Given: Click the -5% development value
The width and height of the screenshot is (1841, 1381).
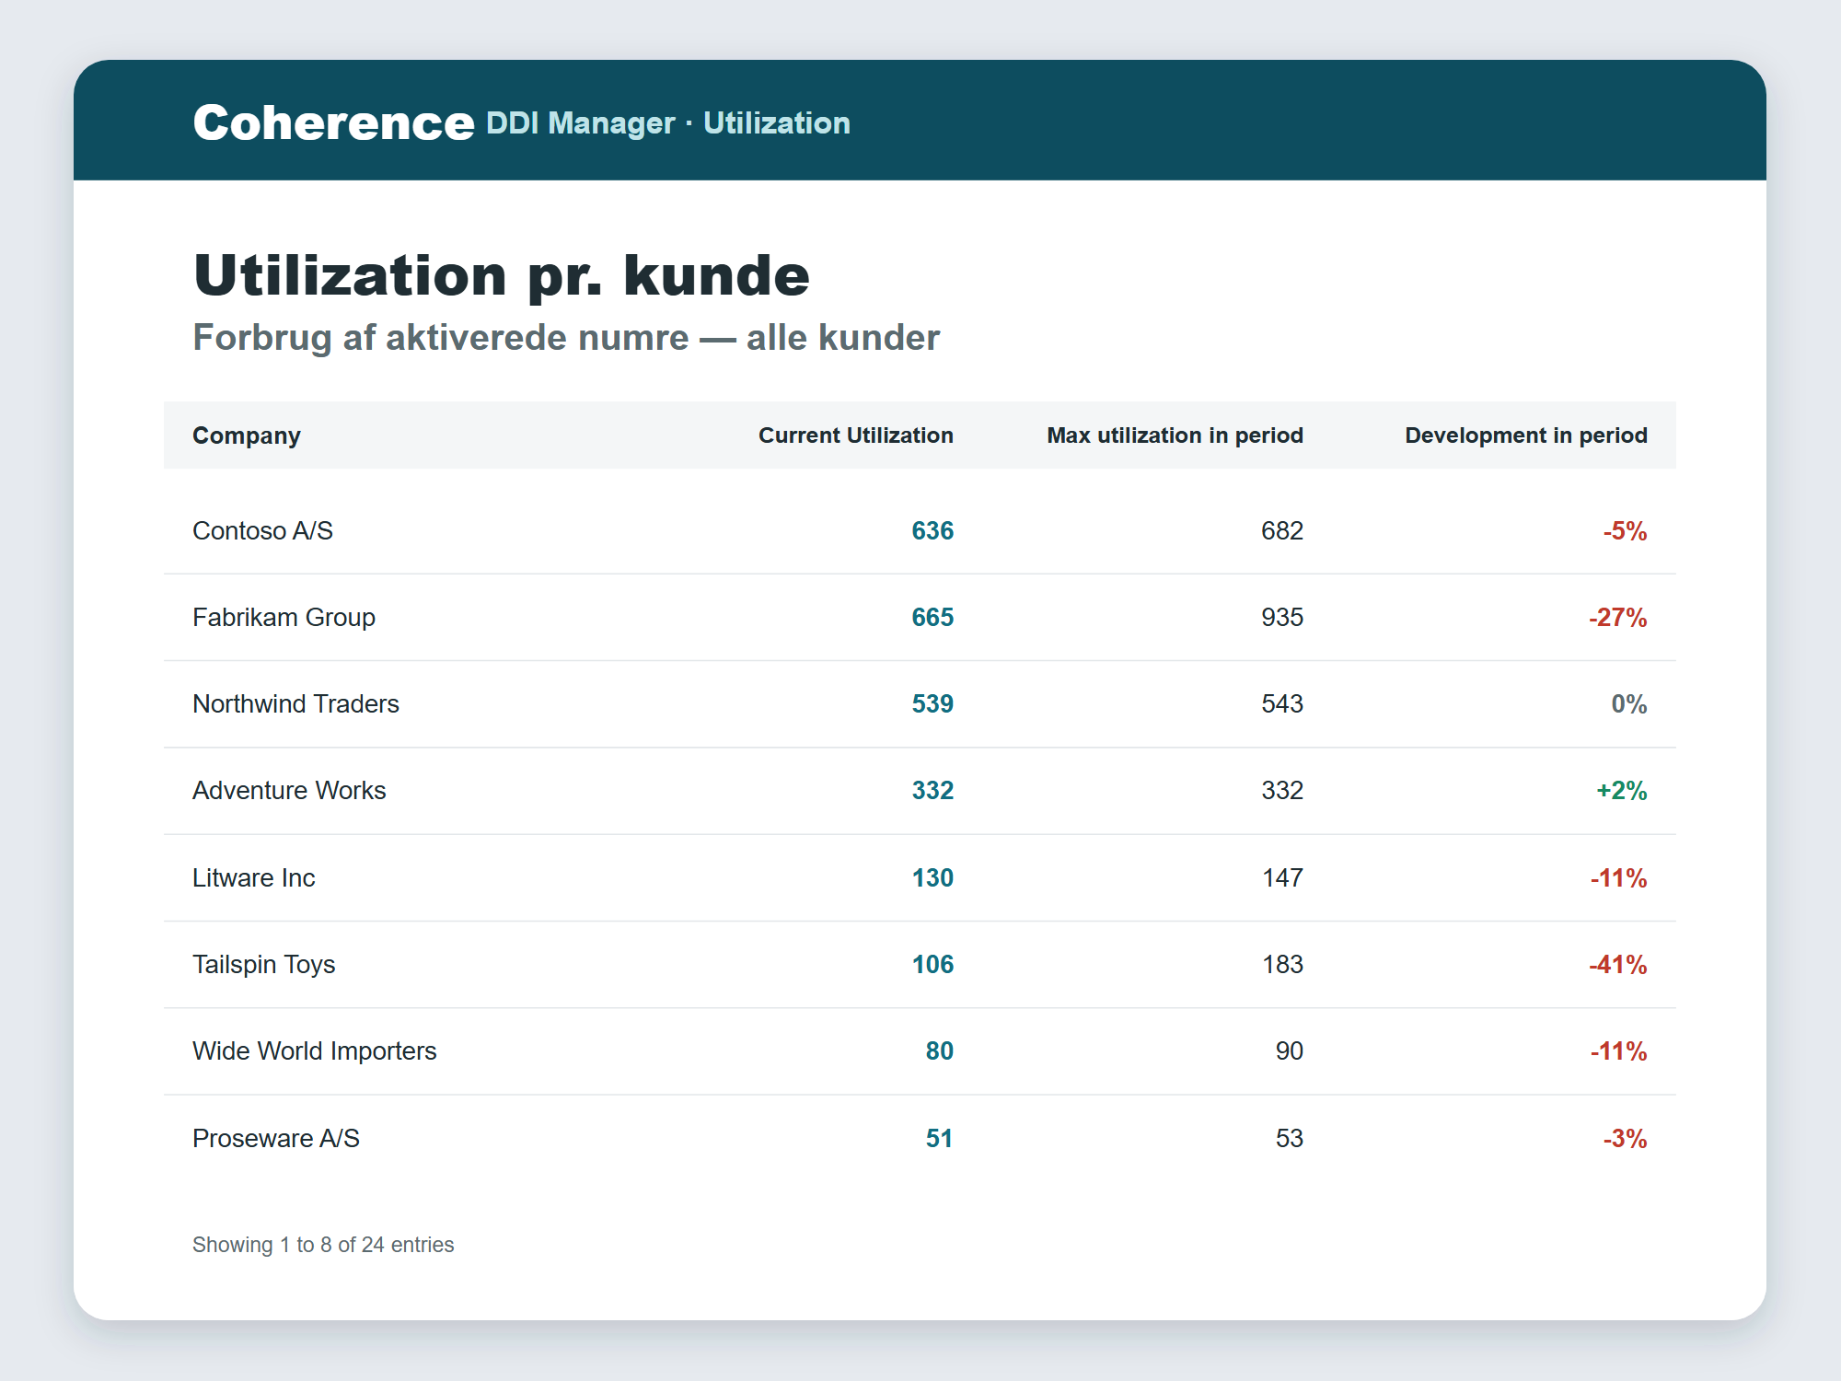Looking at the screenshot, I should tap(1626, 531).
